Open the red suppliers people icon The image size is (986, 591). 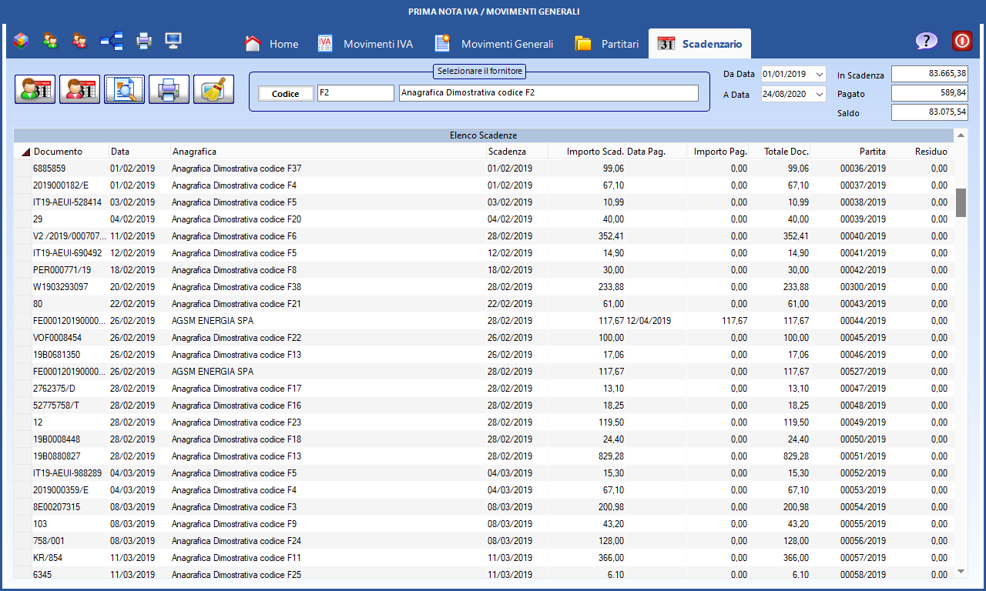[79, 41]
